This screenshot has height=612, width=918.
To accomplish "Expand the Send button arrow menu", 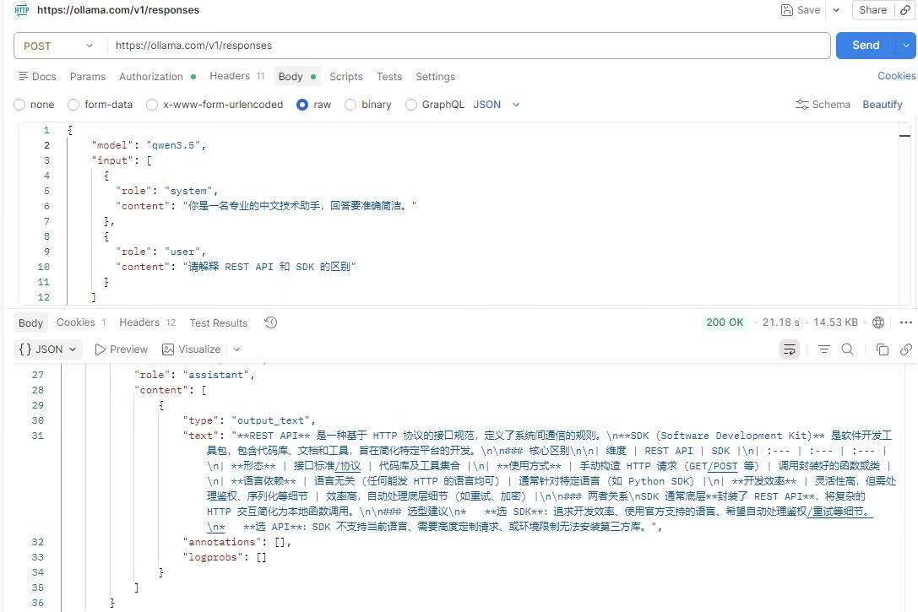I will point(907,46).
